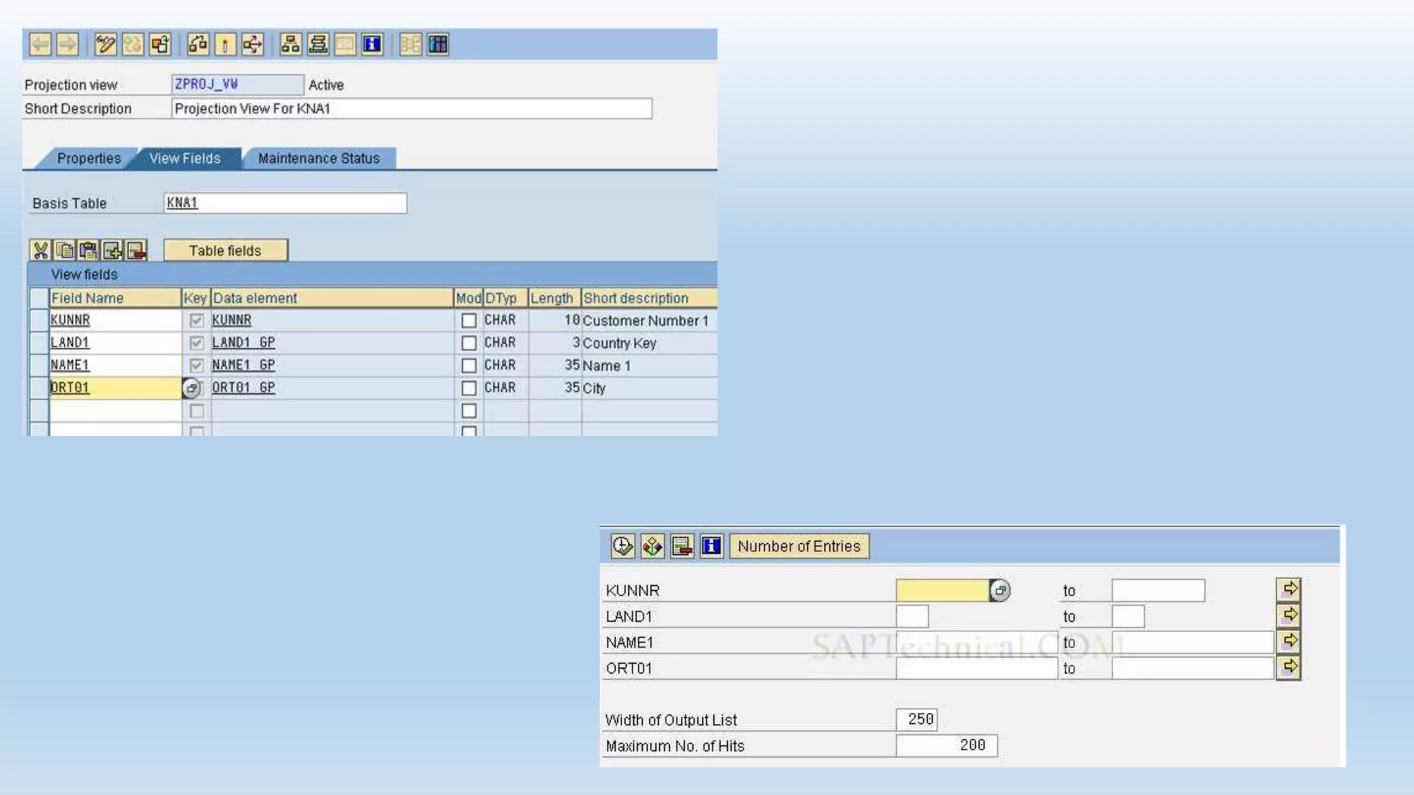Click the Paste clipboard icon

coord(88,251)
